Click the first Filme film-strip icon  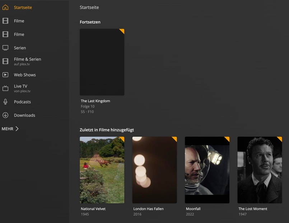click(x=5, y=21)
